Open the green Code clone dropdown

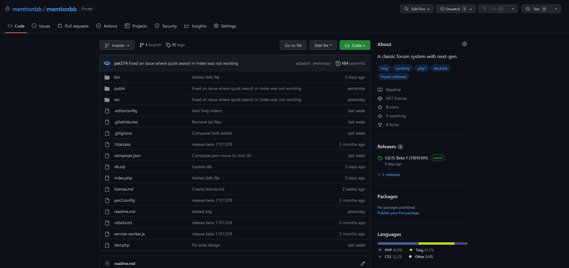pyautogui.click(x=355, y=45)
